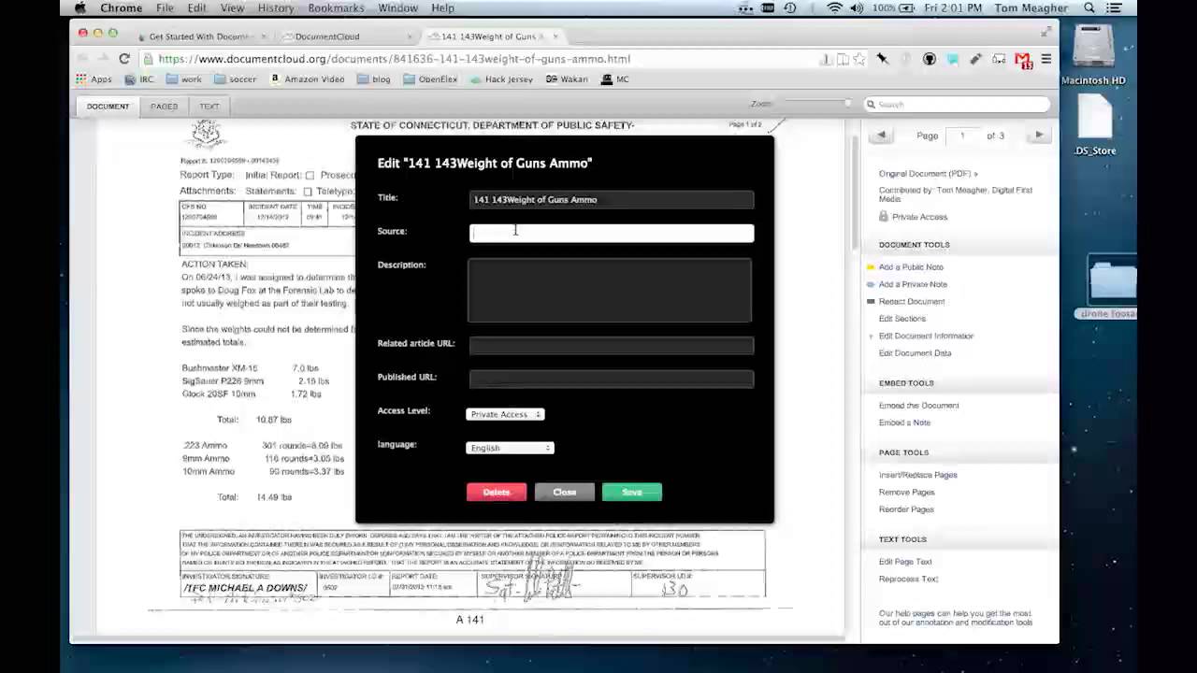Open the blog bookmark folder
The width and height of the screenshot is (1197, 673).
coord(374,79)
